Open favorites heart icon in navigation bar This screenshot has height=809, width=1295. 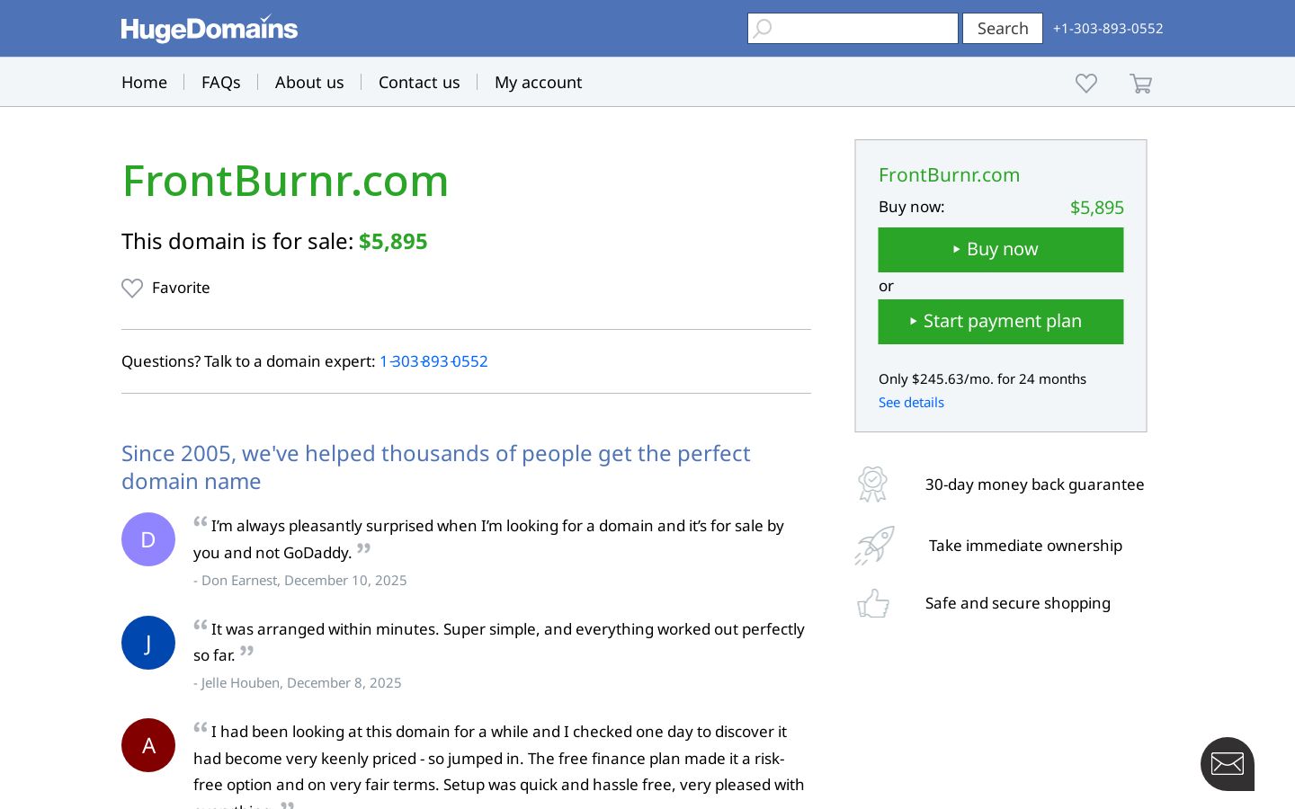point(1086,83)
